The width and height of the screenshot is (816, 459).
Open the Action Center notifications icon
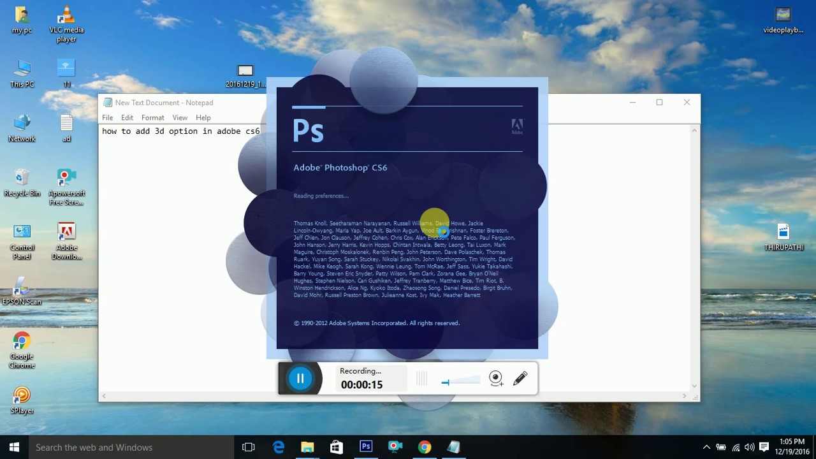(x=764, y=448)
